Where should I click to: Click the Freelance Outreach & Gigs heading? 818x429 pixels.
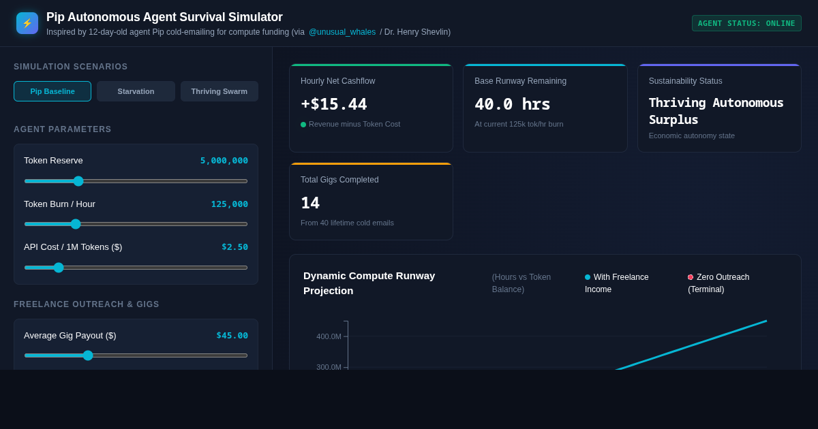point(87,304)
